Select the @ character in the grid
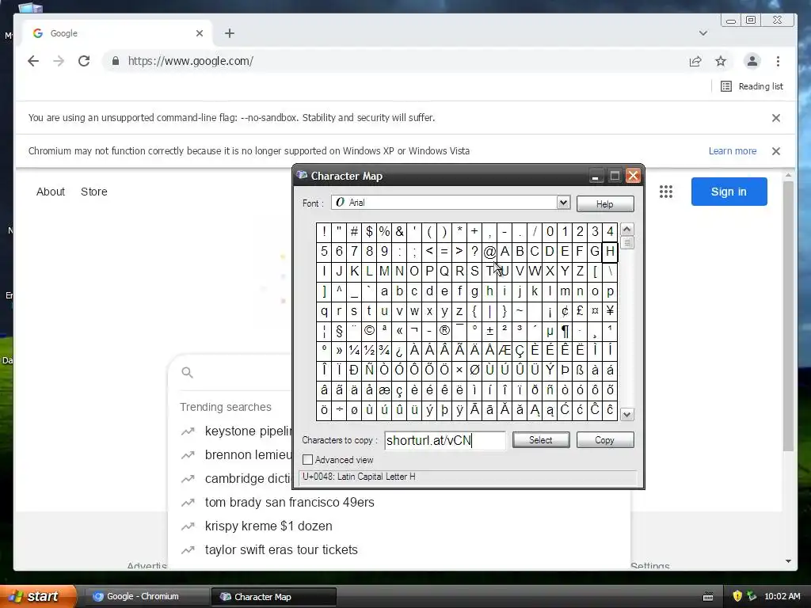The image size is (811, 608). coord(489,252)
